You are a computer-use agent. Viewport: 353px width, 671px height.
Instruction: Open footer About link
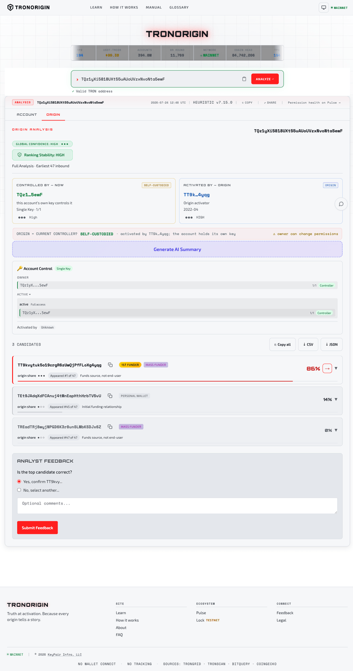pos(121,628)
